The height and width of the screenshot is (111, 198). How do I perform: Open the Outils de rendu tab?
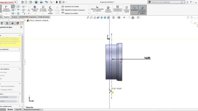pyautogui.click(x=44, y=17)
